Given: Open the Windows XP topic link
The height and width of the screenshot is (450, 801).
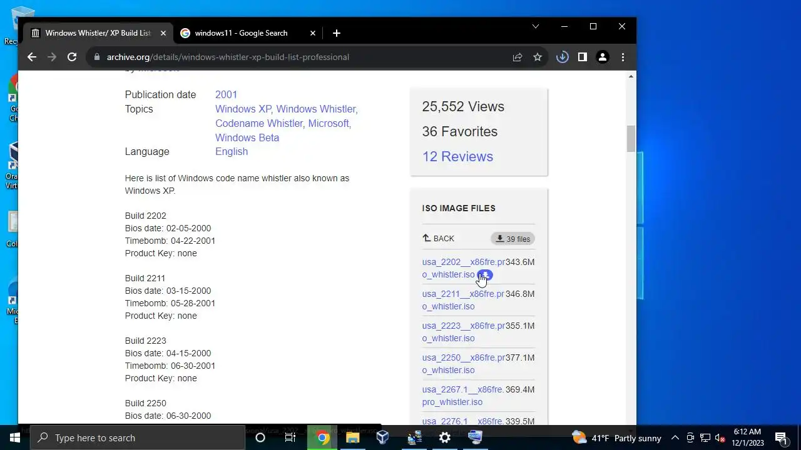Looking at the screenshot, I should click(243, 109).
